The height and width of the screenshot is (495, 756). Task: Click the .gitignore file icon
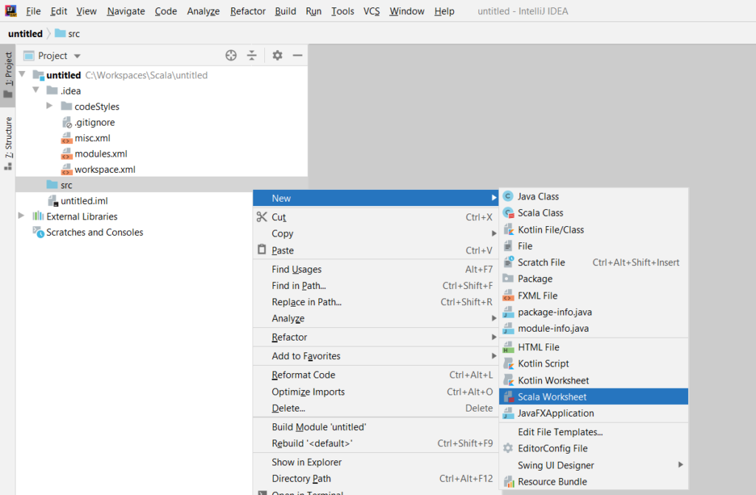(66, 122)
